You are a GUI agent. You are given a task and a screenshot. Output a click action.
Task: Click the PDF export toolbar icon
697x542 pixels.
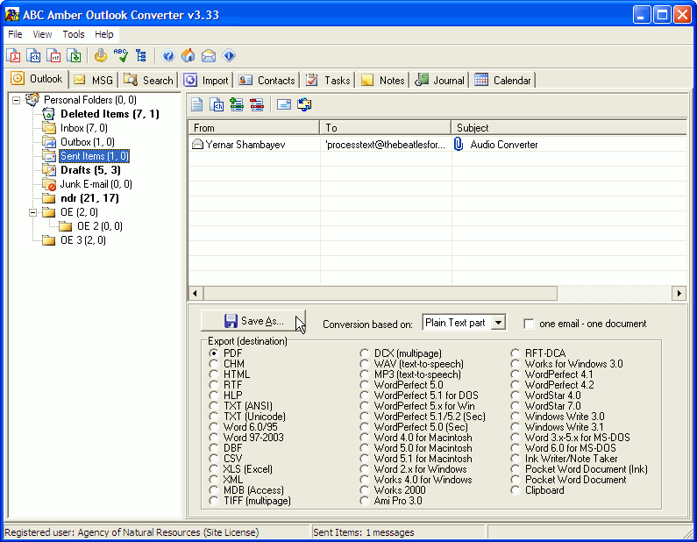coord(15,56)
